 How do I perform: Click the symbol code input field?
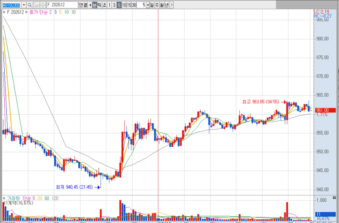pos(11,5)
